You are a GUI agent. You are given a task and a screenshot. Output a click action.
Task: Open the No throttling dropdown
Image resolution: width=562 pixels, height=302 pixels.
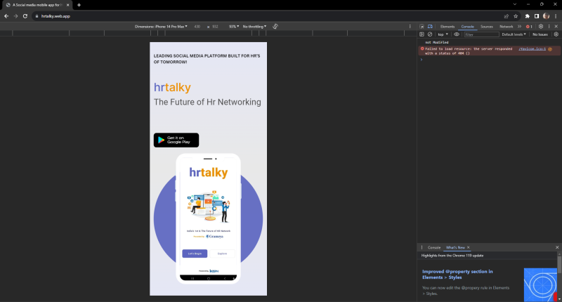click(254, 27)
